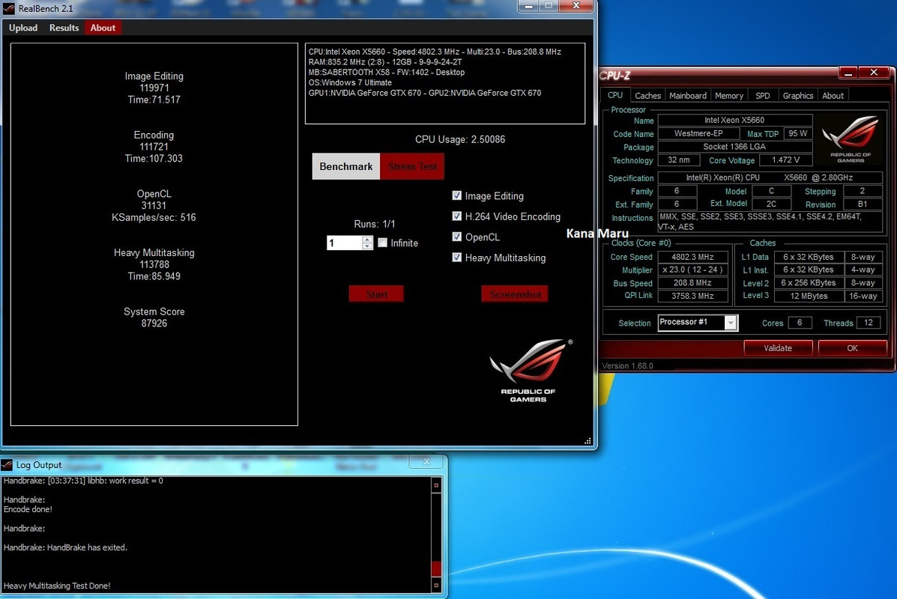This screenshot has width=897, height=599.
Task: Switch to Graphics tab in CPU-Z
Action: (x=798, y=95)
